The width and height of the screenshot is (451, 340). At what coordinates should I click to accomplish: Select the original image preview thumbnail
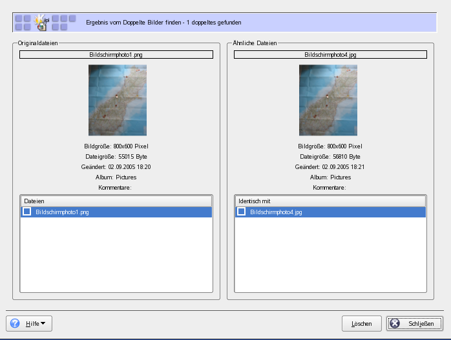click(x=117, y=100)
